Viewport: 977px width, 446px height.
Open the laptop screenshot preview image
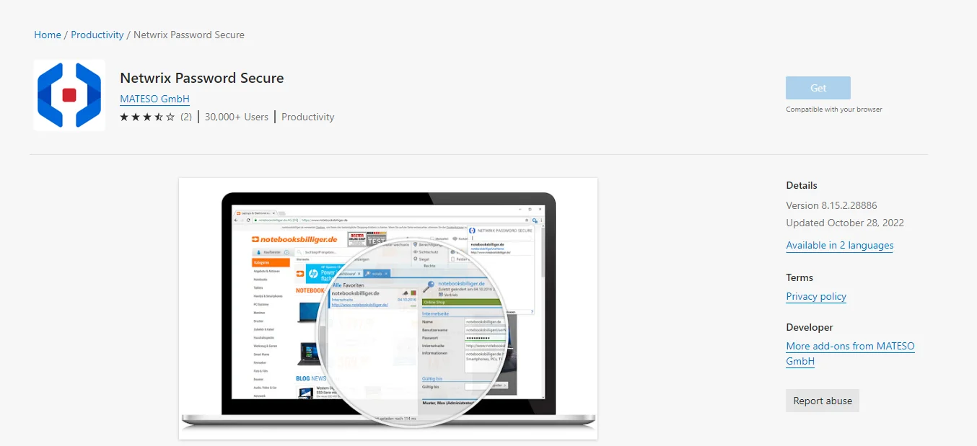(x=388, y=308)
